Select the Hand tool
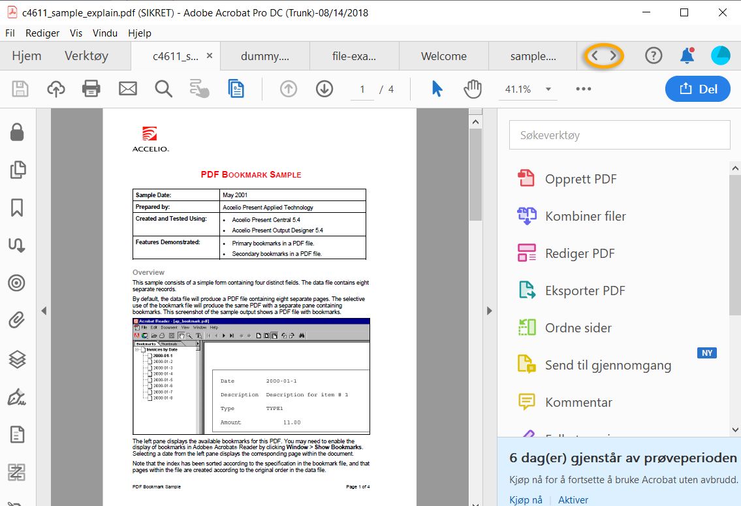This screenshot has height=506, width=741. [x=473, y=89]
